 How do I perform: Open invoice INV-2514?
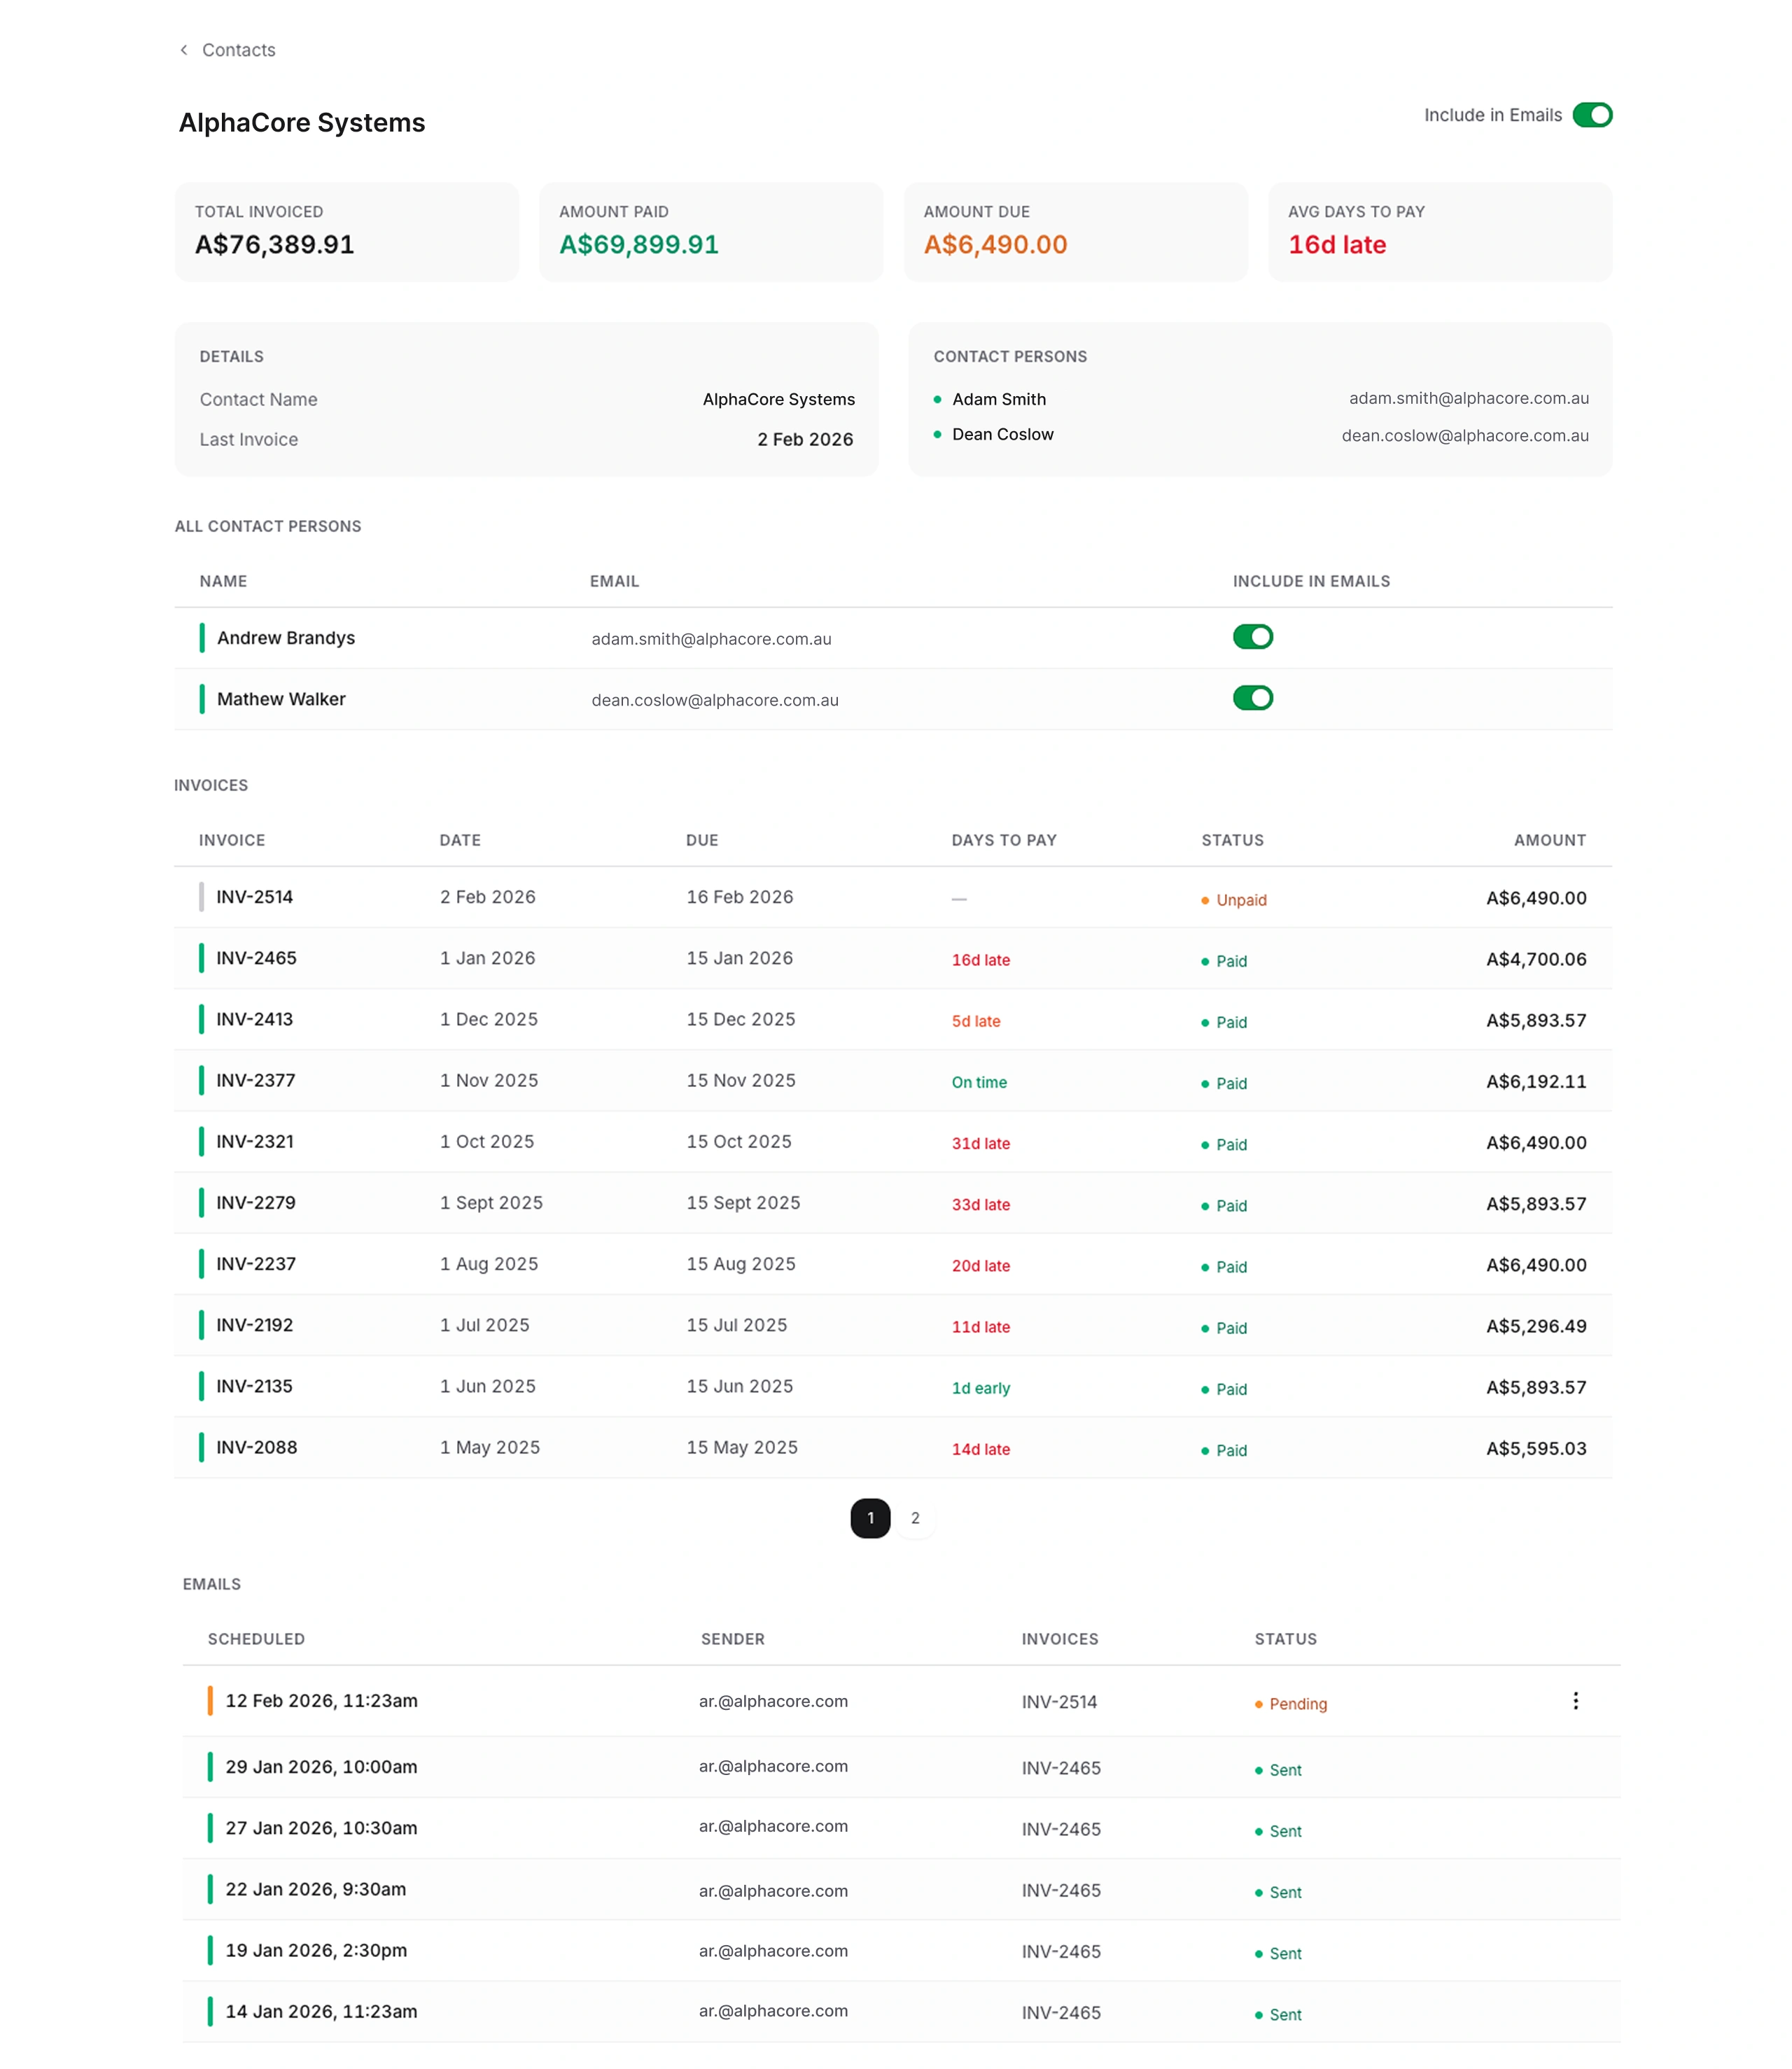point(255,897)
